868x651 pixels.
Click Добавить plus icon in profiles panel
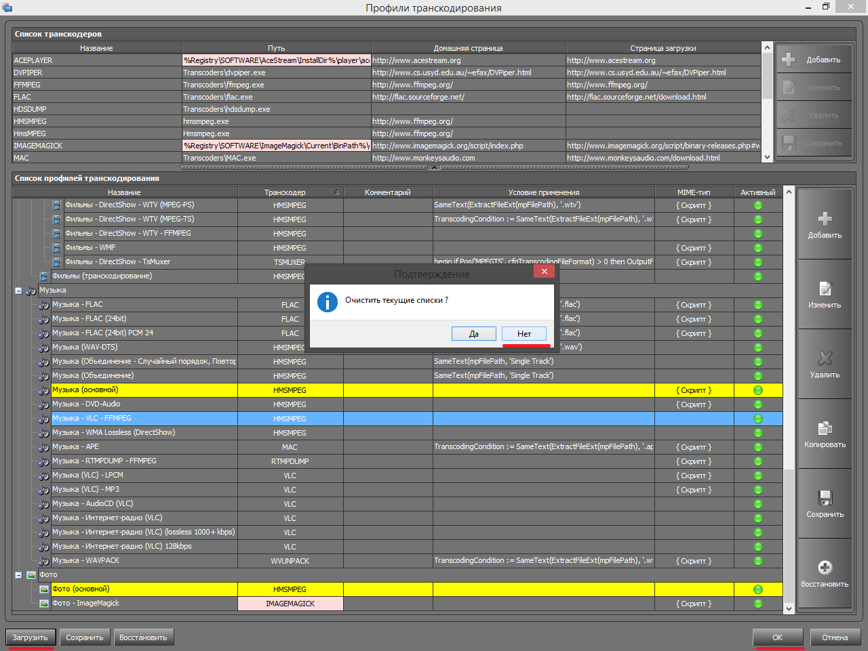[x=825, y=219]
